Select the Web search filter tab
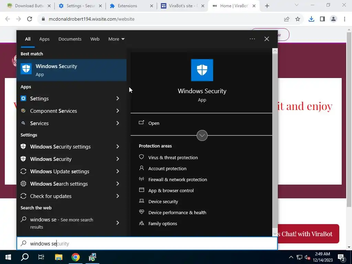The width and height of the screenshot is (352, 264). tap(95, 39)
